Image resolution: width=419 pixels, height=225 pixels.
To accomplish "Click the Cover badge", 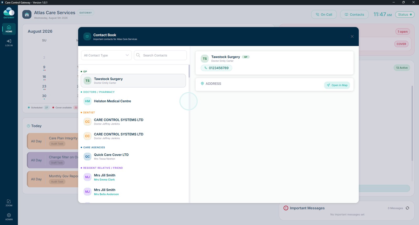I will click(401, 44).
